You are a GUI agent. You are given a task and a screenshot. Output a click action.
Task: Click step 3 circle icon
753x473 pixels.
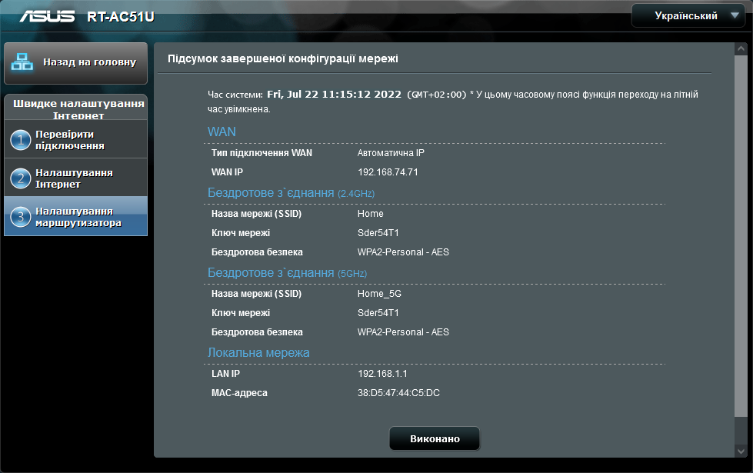pyautogui.click(x=20, y=217)
